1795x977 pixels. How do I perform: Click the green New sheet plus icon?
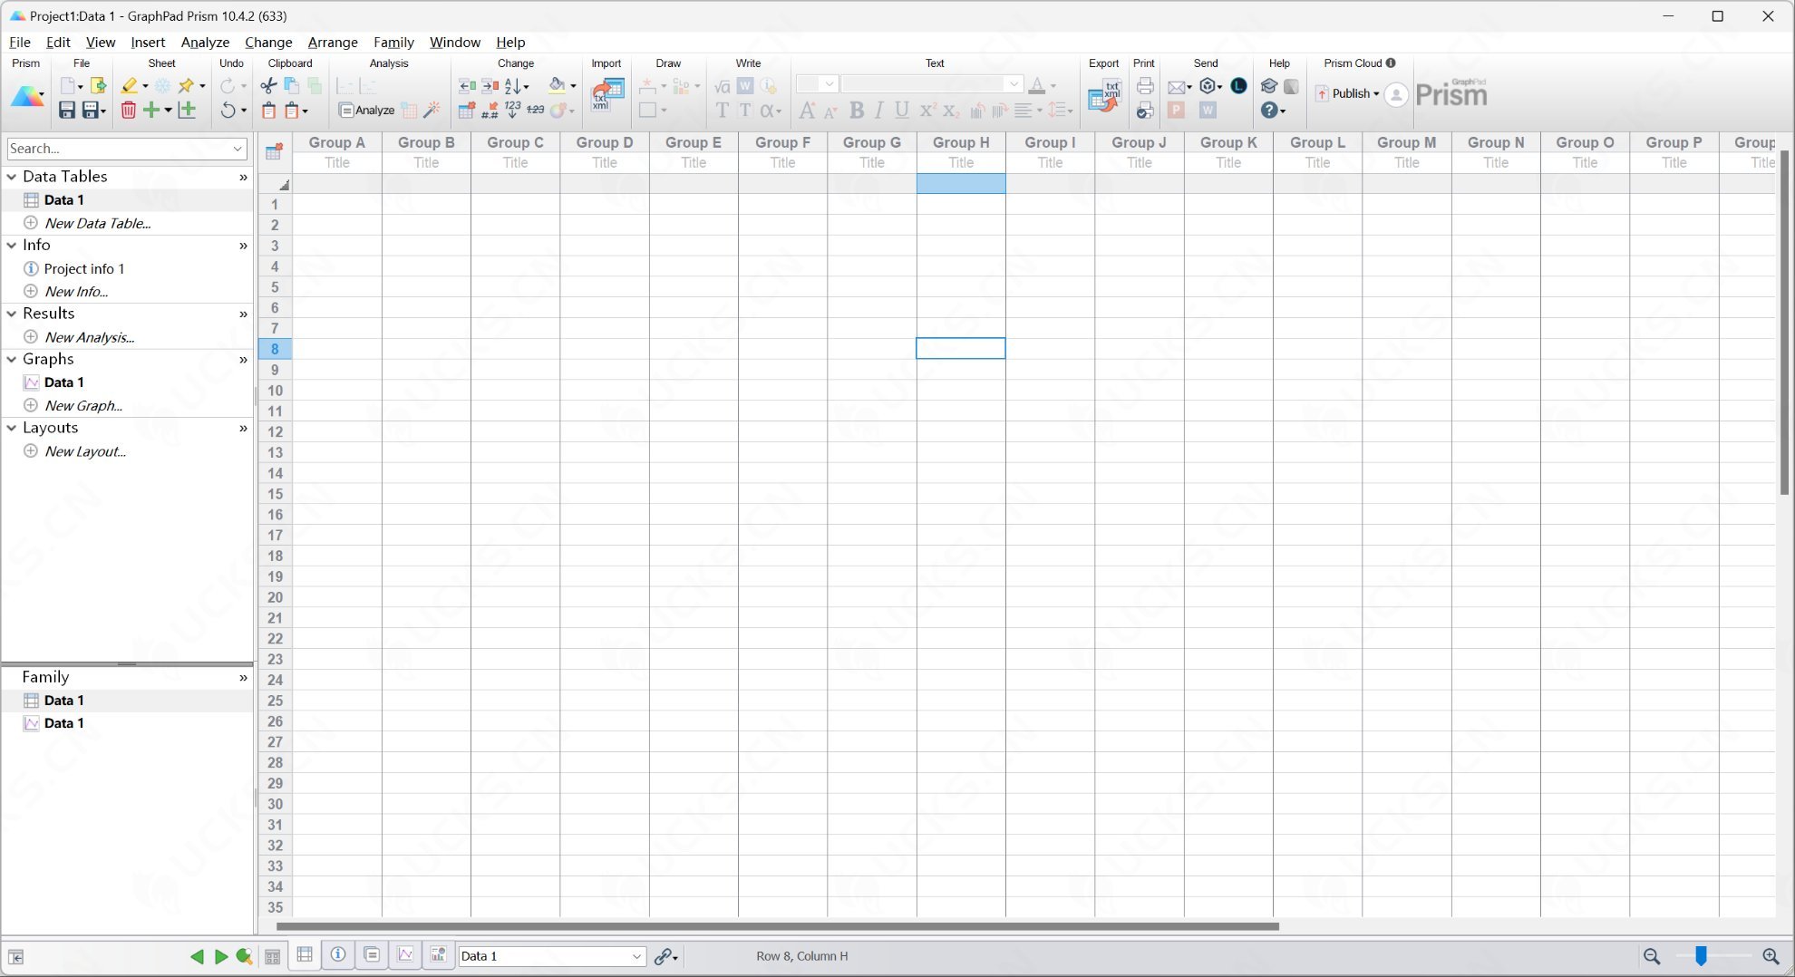[x=151, y=111]
